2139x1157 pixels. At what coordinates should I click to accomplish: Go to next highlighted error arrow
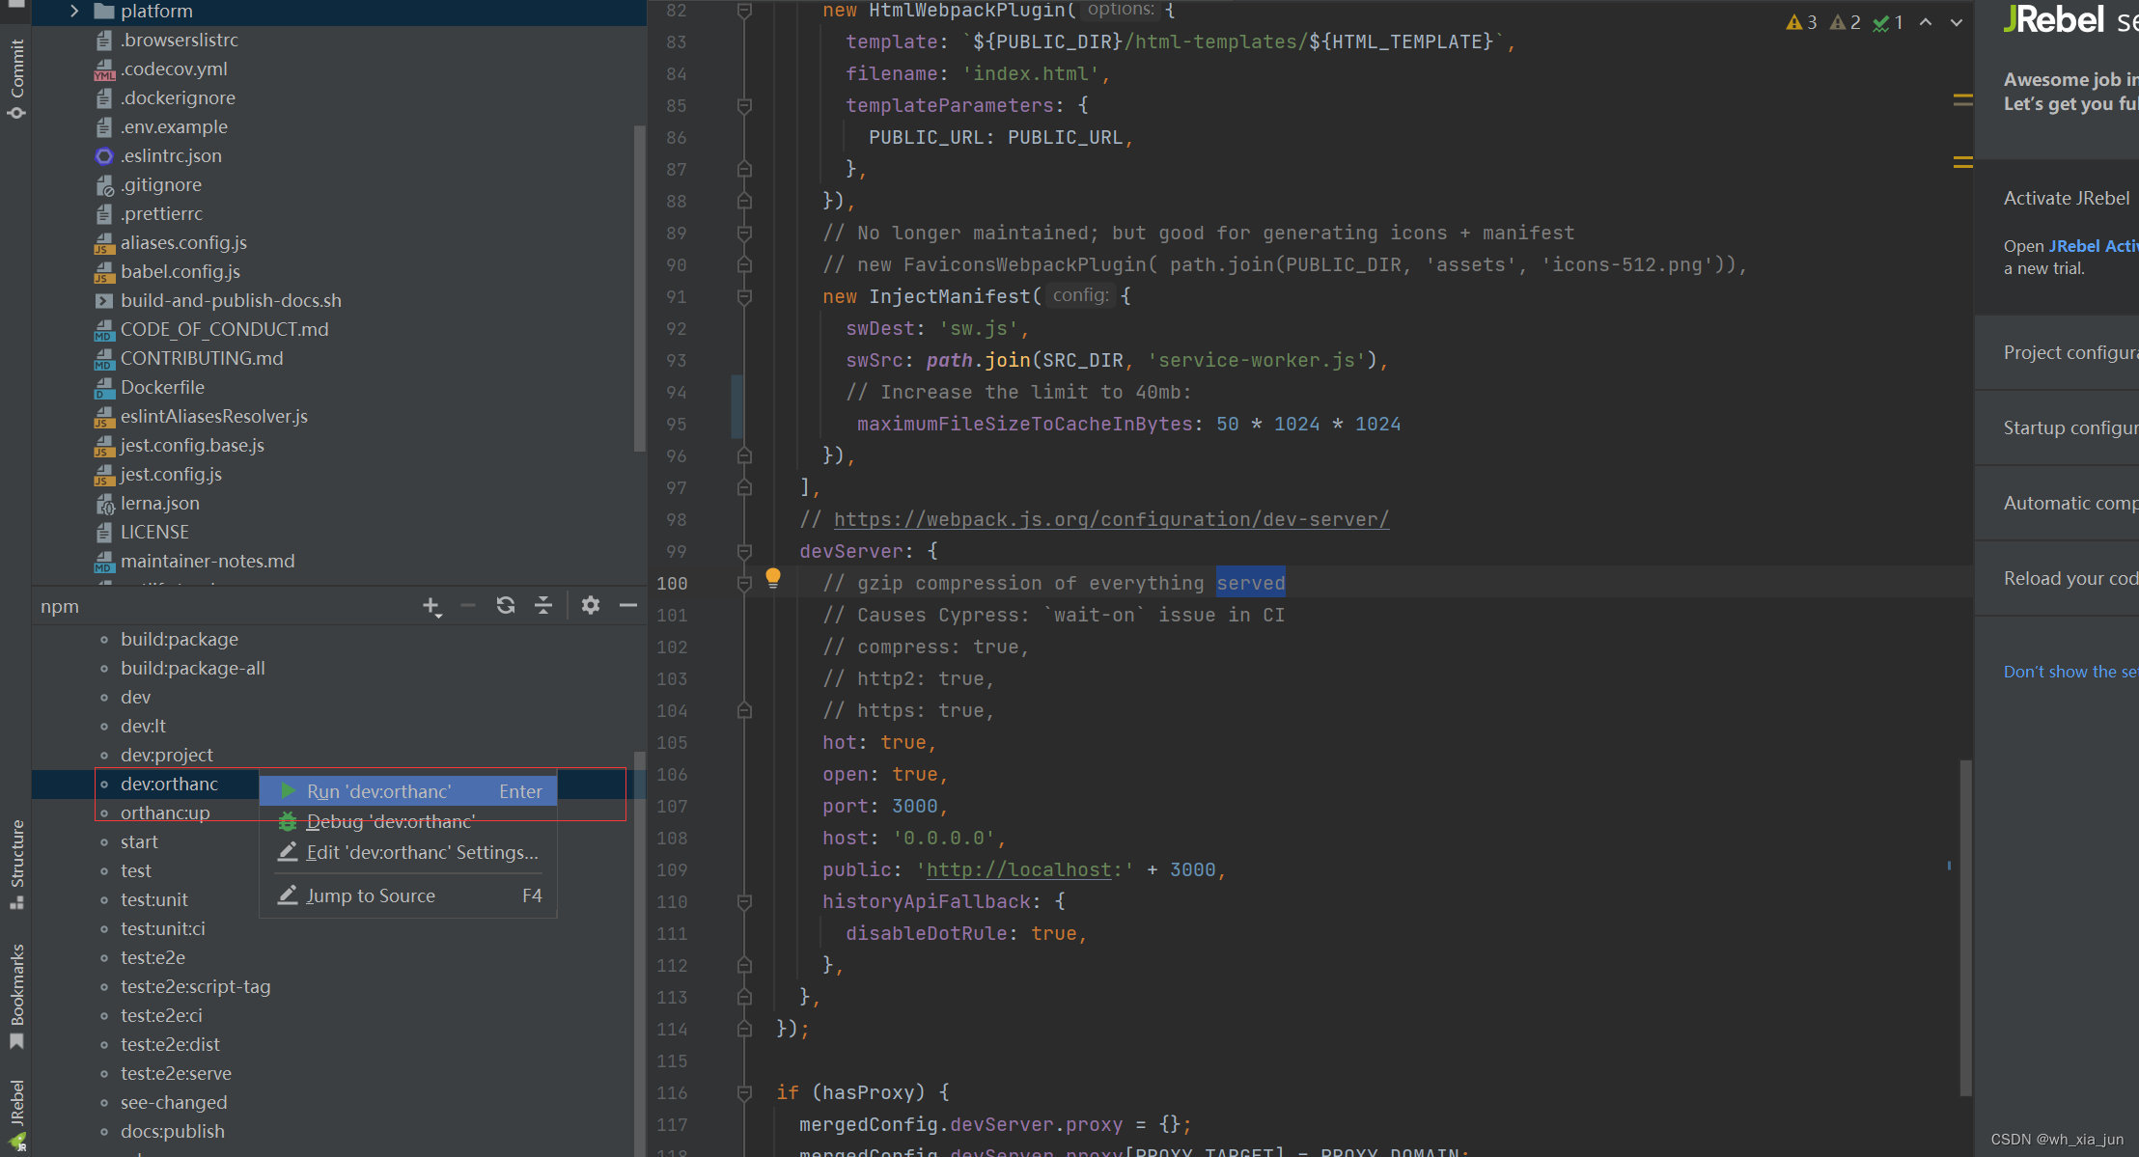tap(1957, 22)
